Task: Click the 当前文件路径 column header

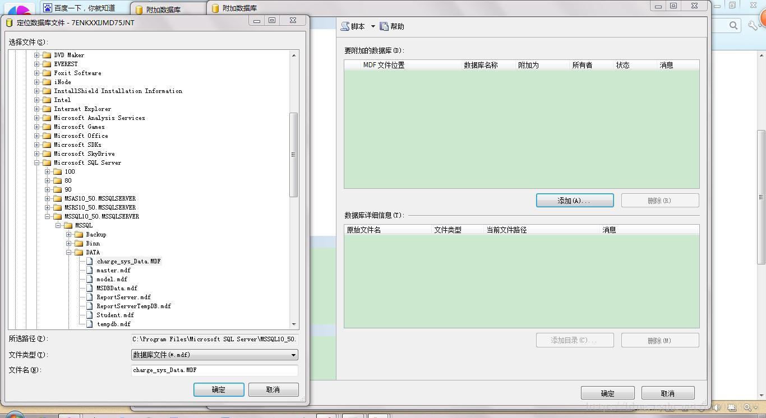Action: pyautogui.click(x=542, y=230)
